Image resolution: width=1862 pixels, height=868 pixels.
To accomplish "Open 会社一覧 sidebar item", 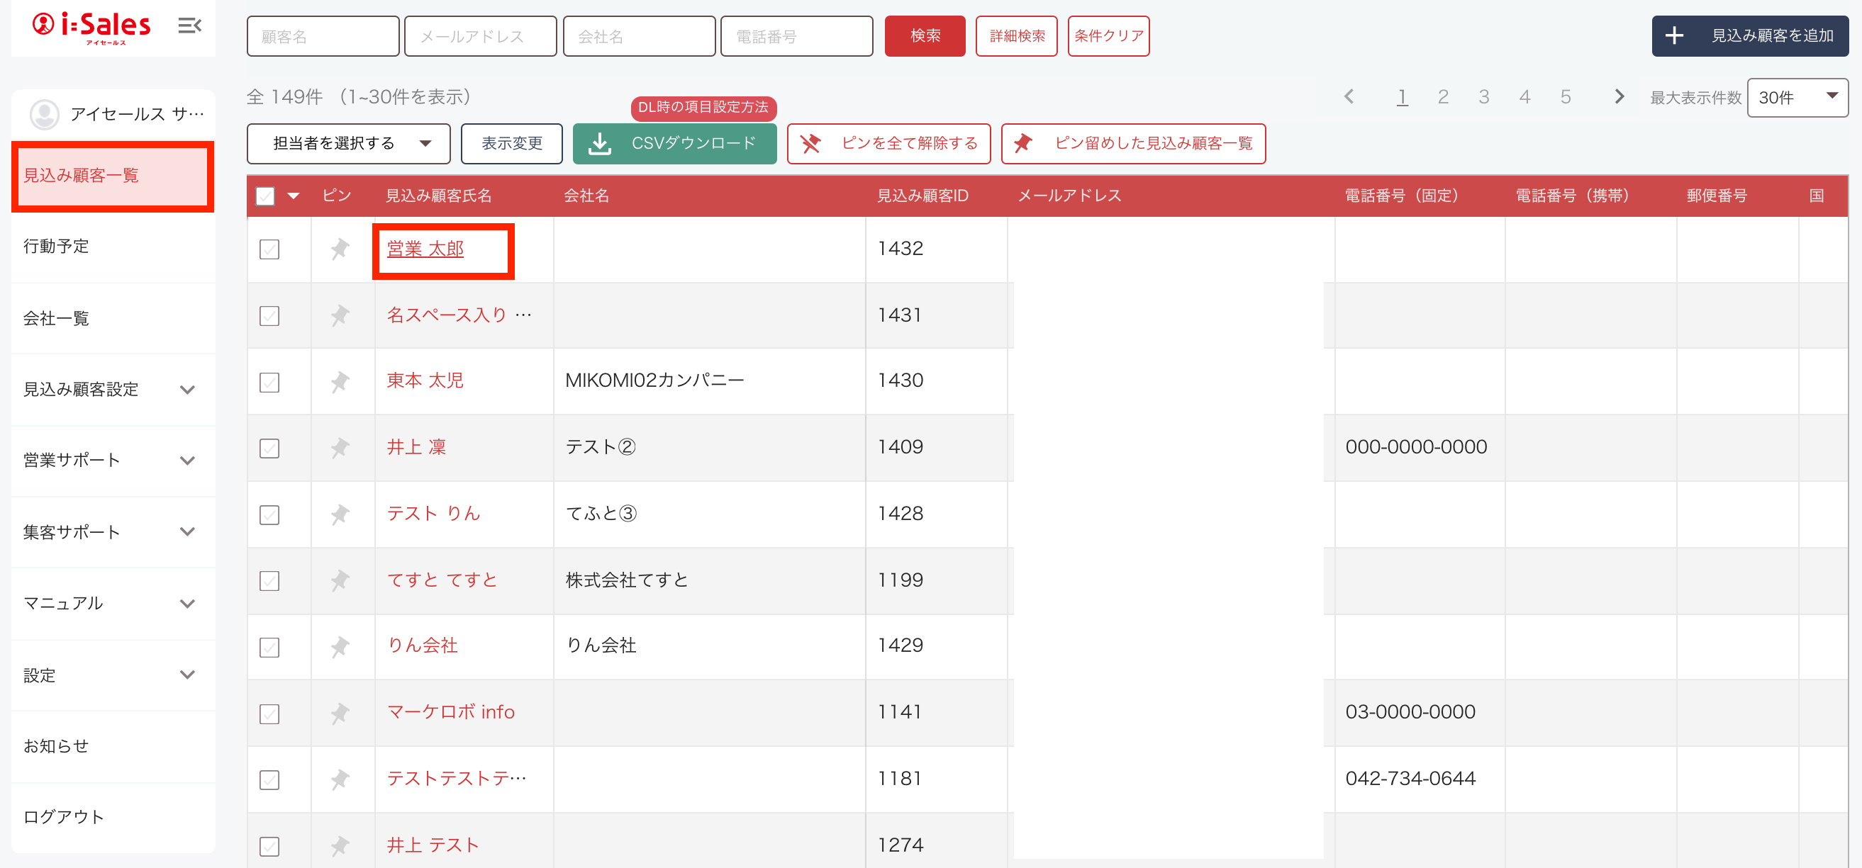I will pos(57,318).
